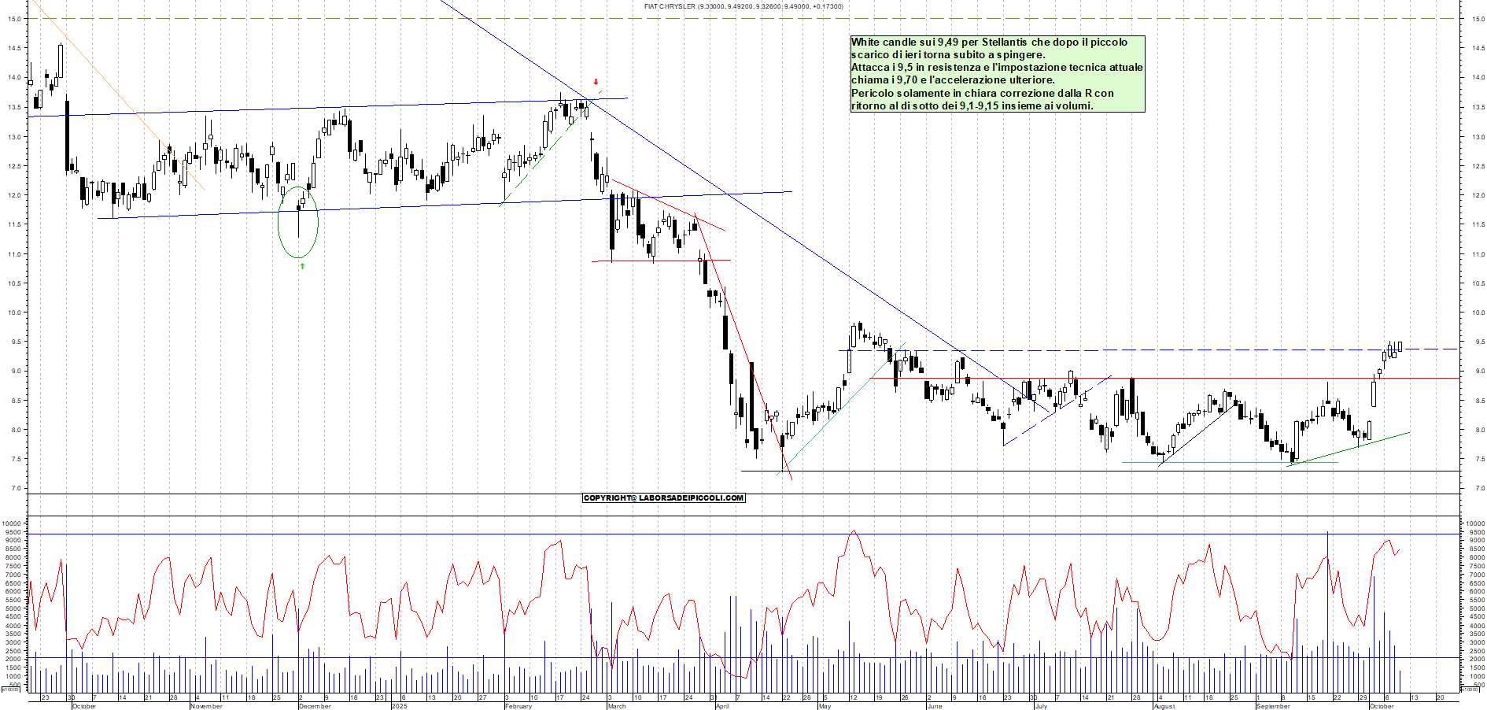Image resolution: width=1487 pixels, height=710 pixels.
Task: Click the 'February' label on the time axis
Action: click(518, 706)
